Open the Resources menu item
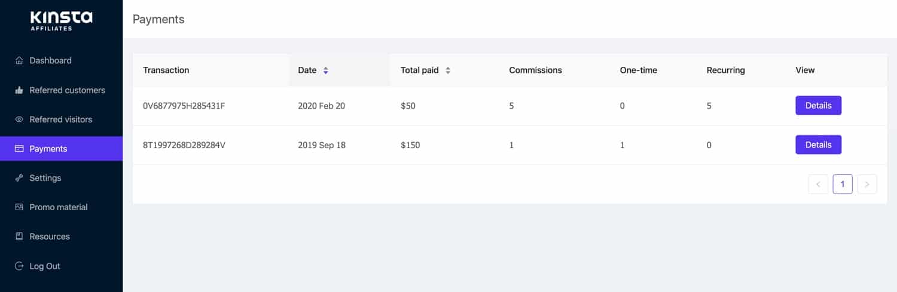 pyautogui.click(x=50, y=236)
